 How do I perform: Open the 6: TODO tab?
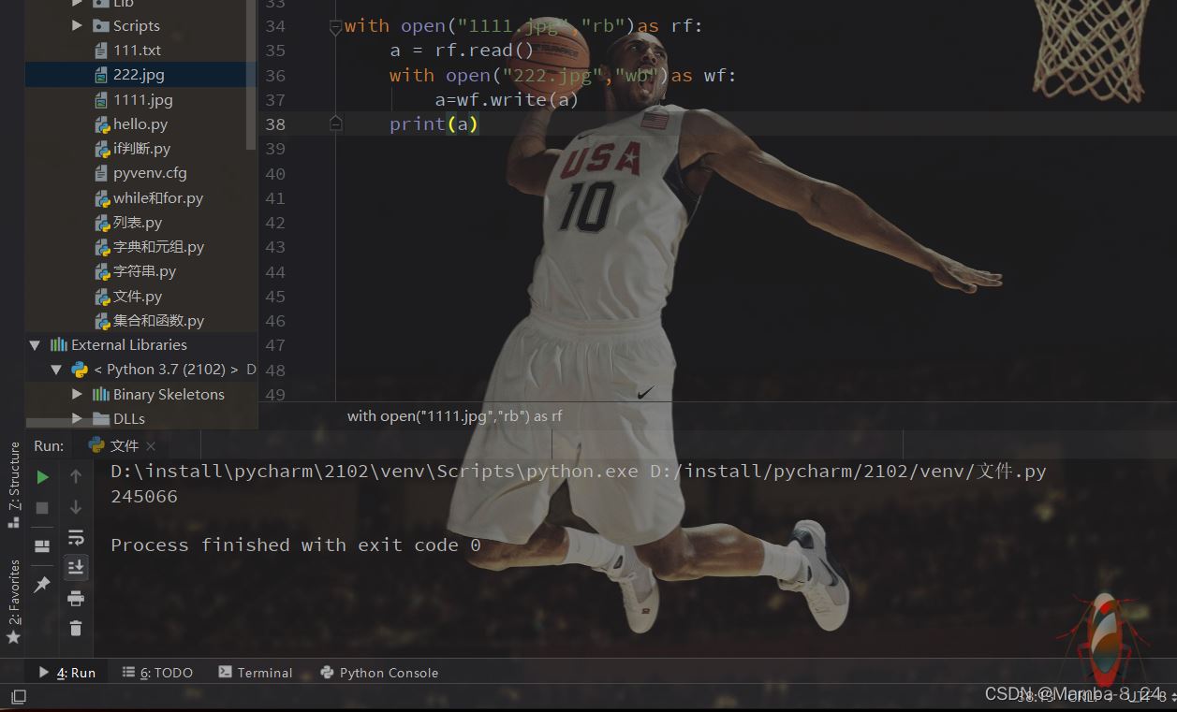(157, 672)
